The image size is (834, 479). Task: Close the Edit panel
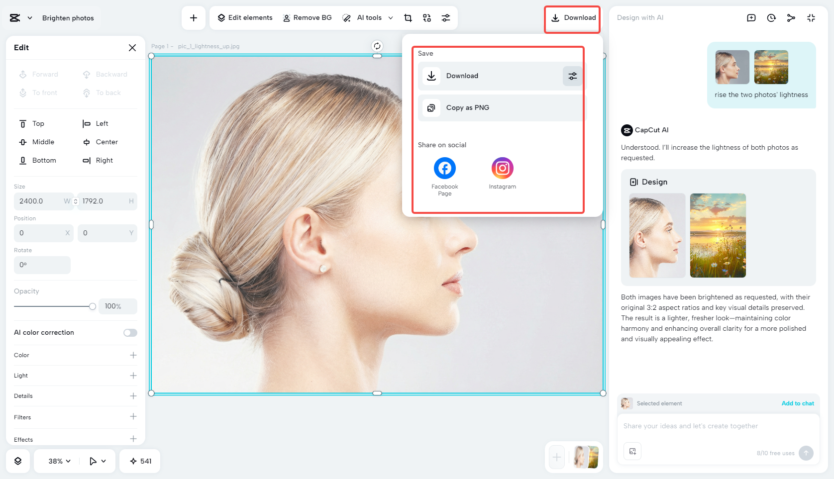pos(132,48)
